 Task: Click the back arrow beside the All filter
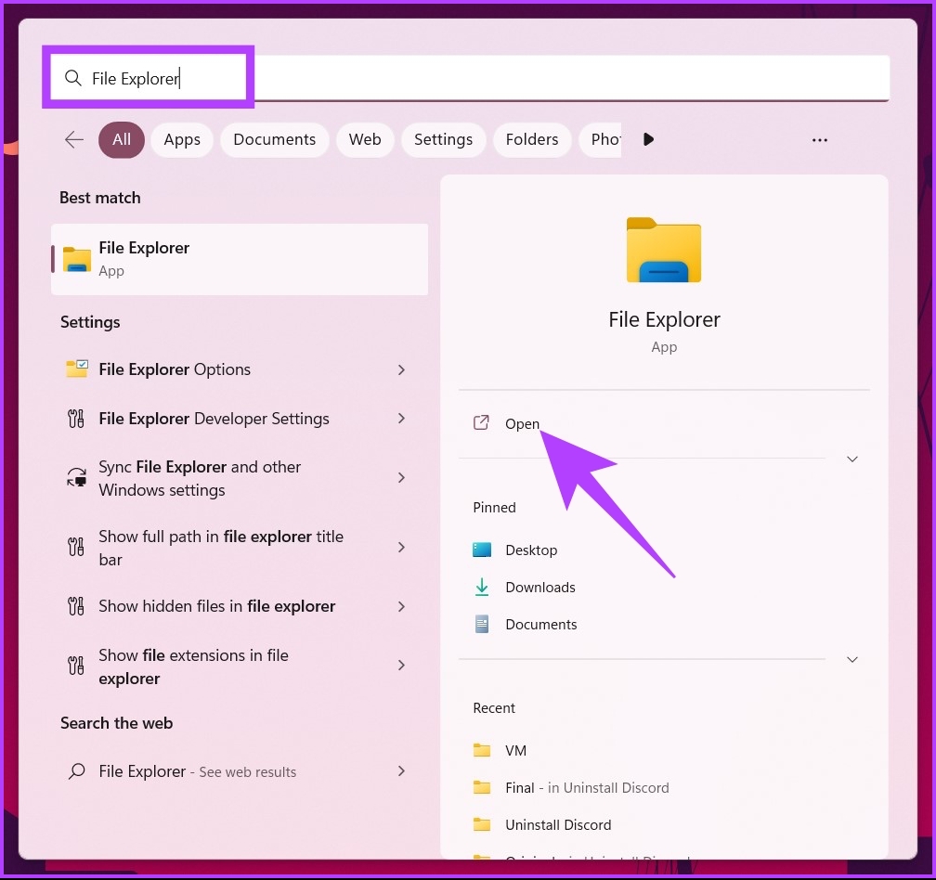pyautogui.click(x=74, y=139)
